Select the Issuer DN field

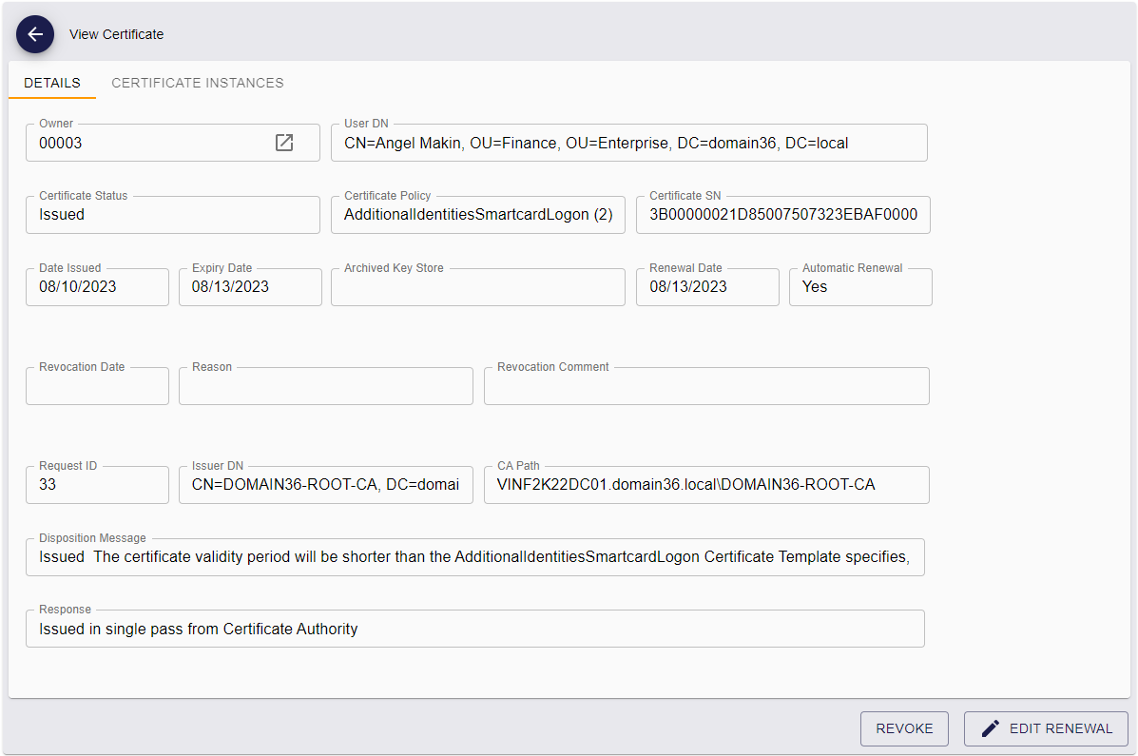[x=325, y=485]
